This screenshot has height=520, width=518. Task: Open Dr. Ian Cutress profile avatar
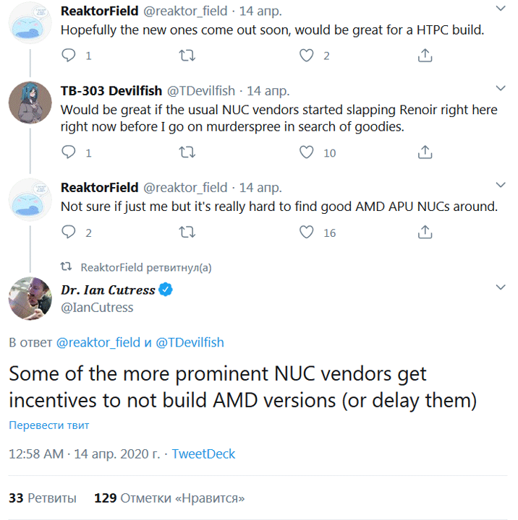[30, 298]
